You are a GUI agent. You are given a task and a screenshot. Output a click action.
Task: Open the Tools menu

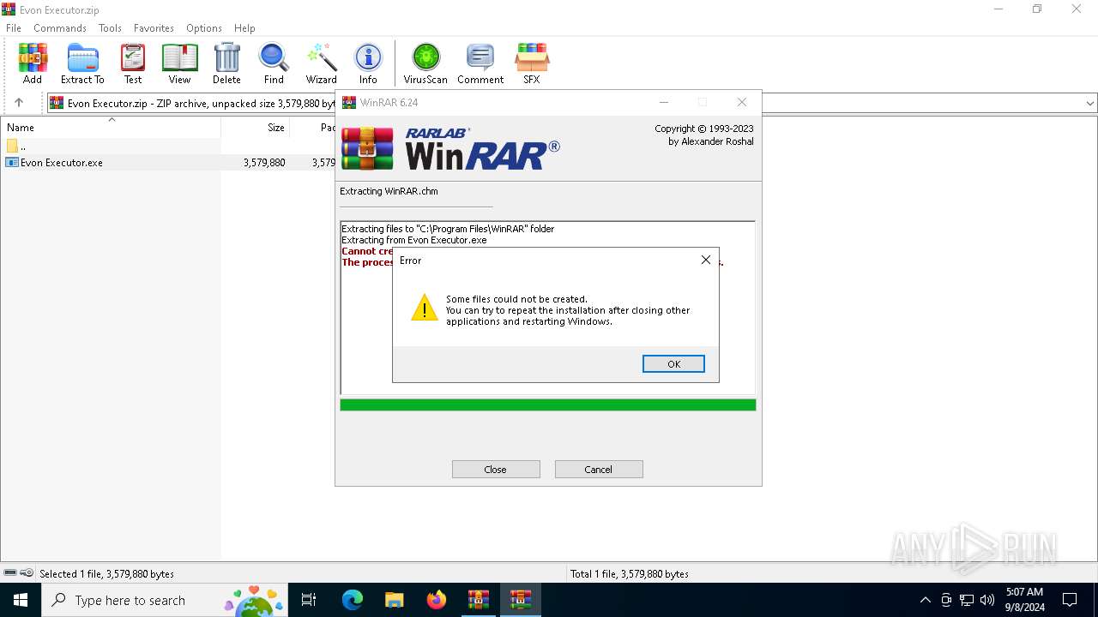click(110, 28)
